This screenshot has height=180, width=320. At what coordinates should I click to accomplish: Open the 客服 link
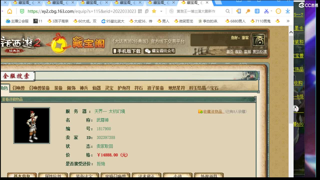pyautogui.click(x=247, y=51)
